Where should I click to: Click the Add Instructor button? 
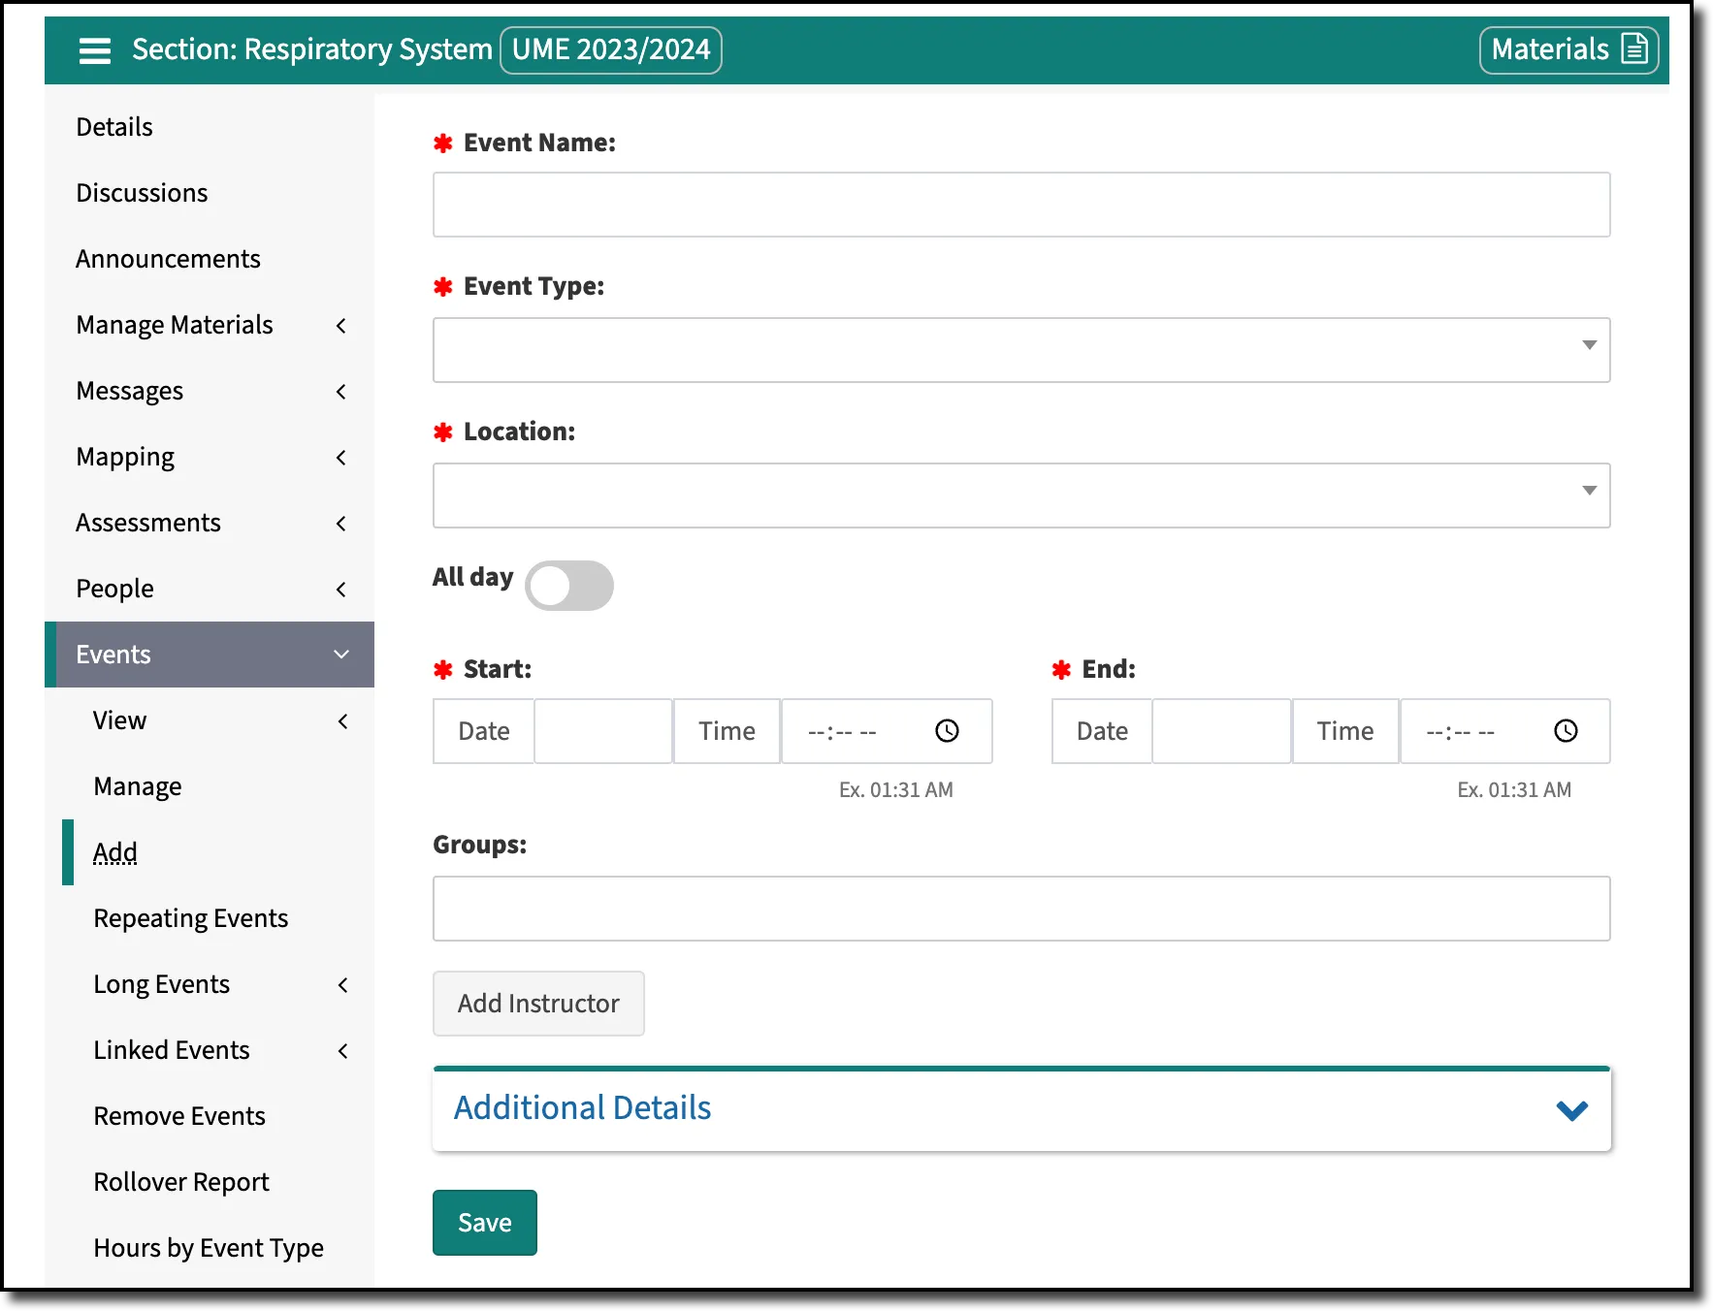538,1004
